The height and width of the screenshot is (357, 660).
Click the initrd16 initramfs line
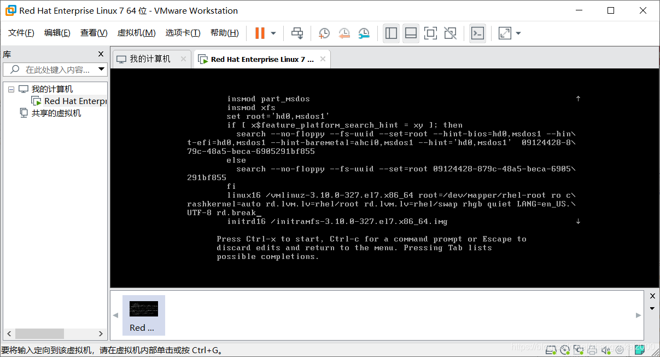337,221
